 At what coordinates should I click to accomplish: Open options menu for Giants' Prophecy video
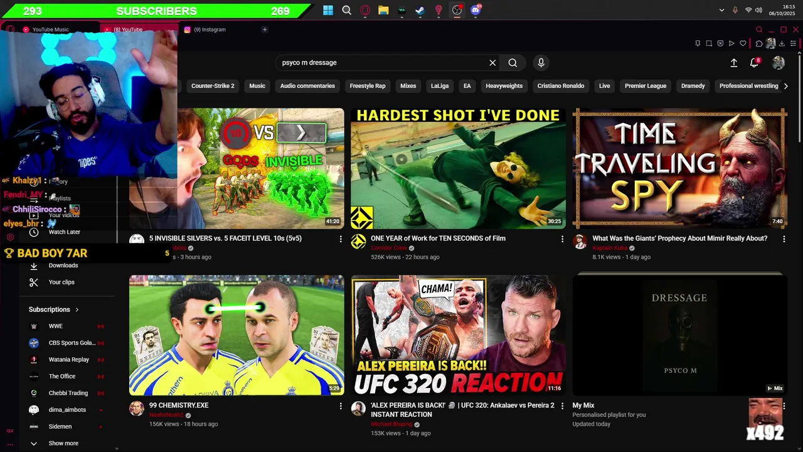784,239
